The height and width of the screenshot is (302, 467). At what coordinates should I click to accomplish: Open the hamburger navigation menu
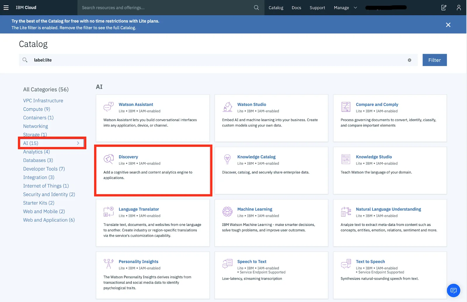(x=6, y=8)
